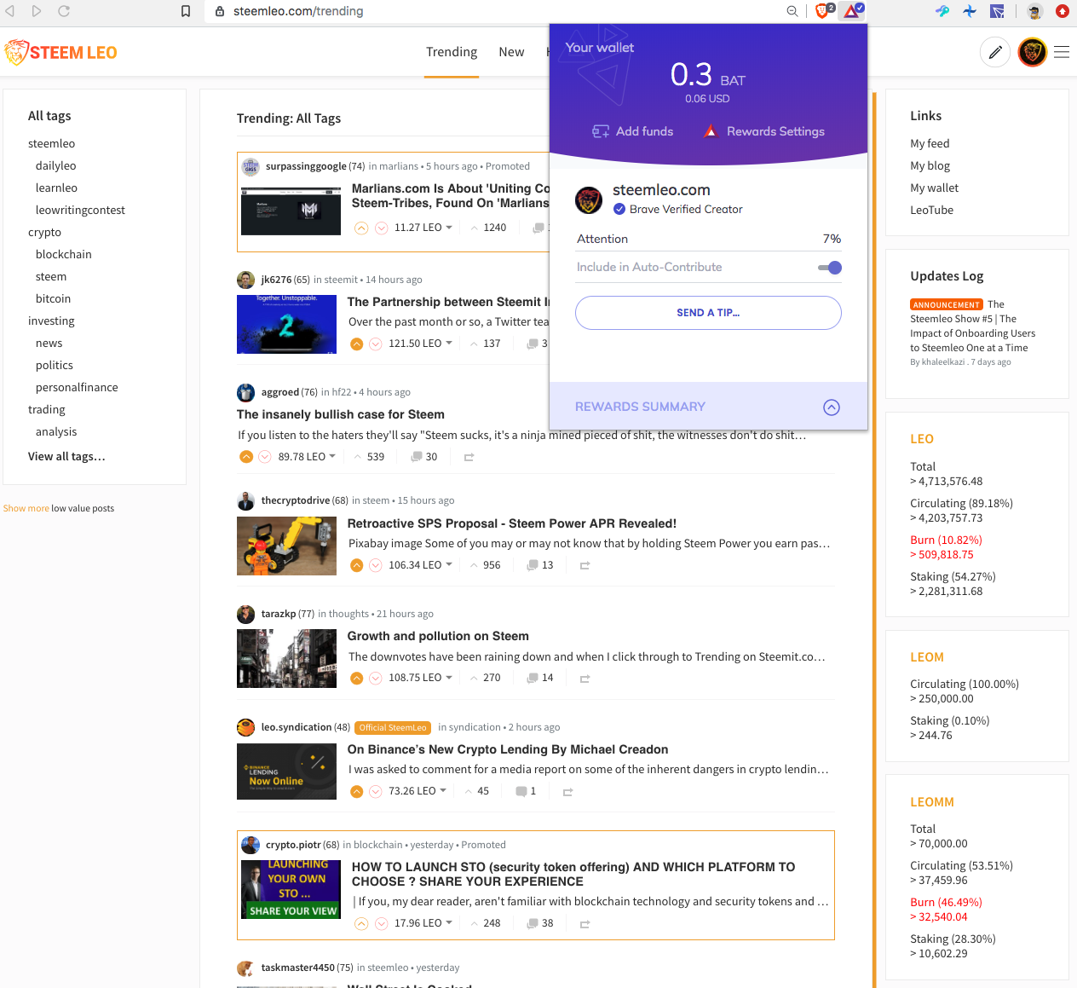Downvote the 'On Binance's New Crypto Lending' post
Image resolution: width=1077 pixels, height=988 pixels.
(376, 792)
